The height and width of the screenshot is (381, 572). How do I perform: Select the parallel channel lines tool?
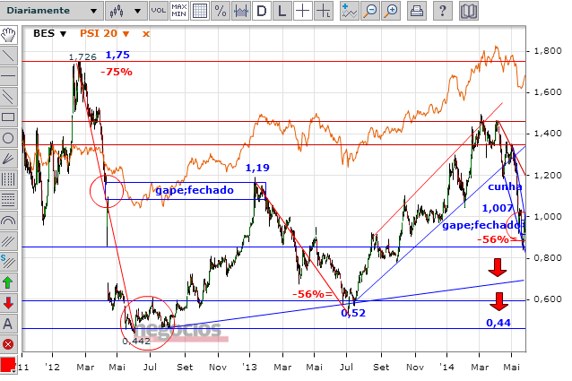(8, 97)
